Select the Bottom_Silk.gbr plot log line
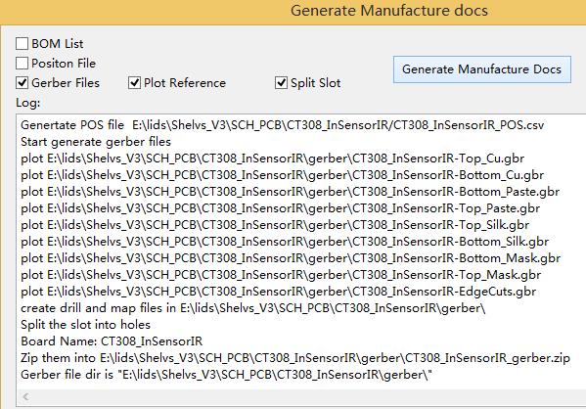The height and width of the screenshot is (409, 586). [x=285, y=242]
